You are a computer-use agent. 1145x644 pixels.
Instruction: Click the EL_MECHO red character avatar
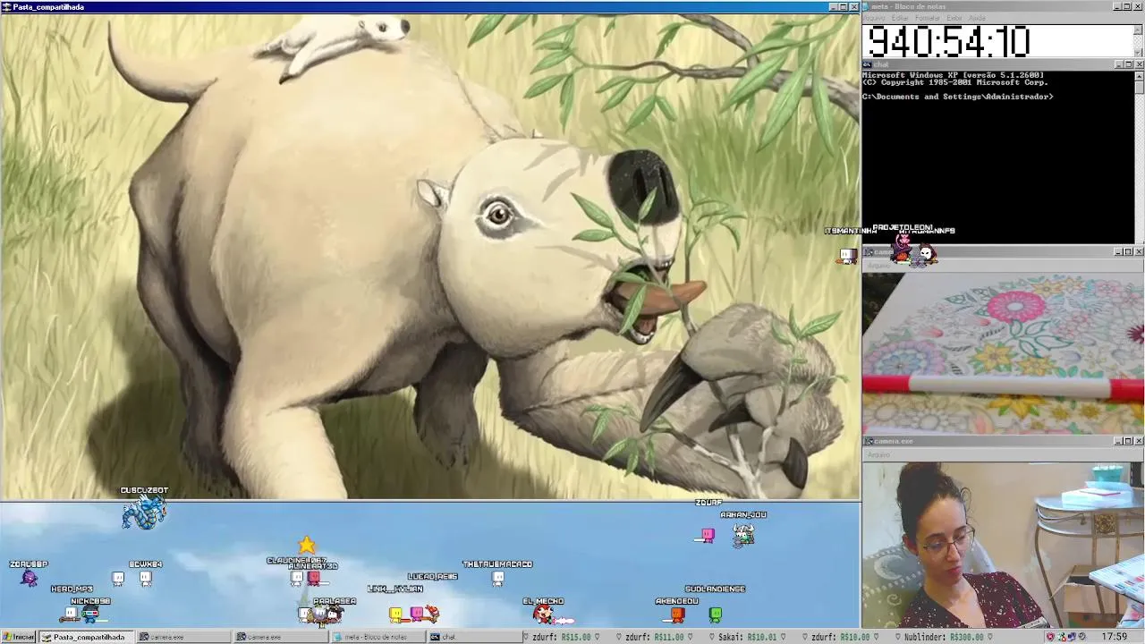click(544, 614)
